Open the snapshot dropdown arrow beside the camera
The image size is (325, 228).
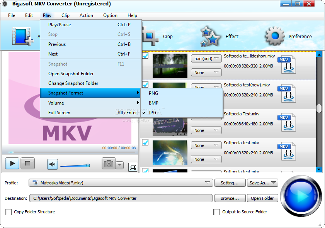pos(119,165)
